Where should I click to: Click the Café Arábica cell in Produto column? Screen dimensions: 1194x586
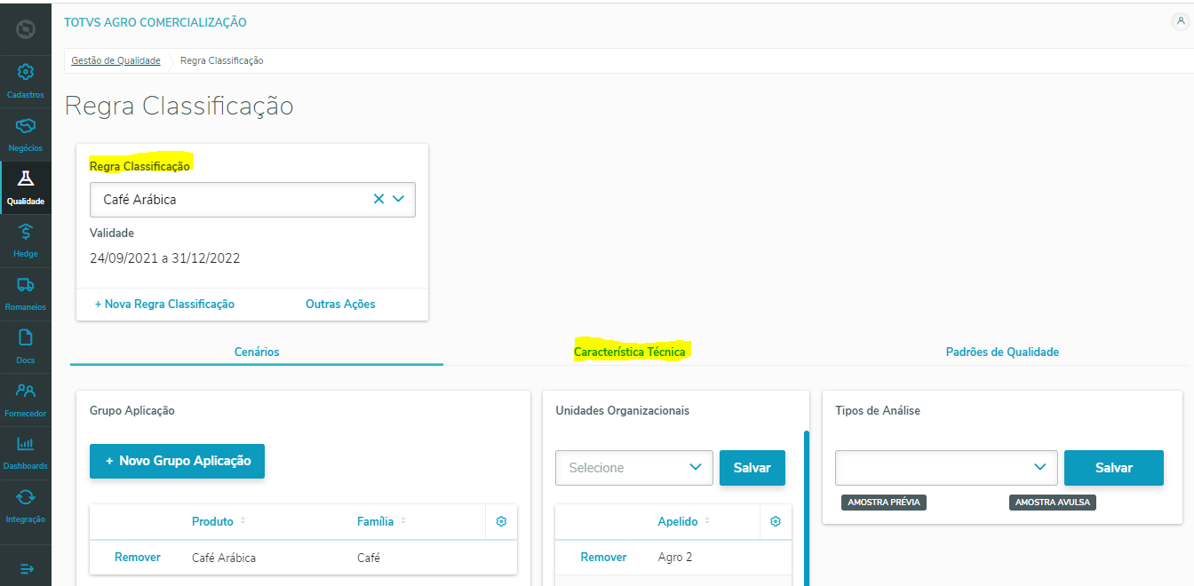coord(224,558)
